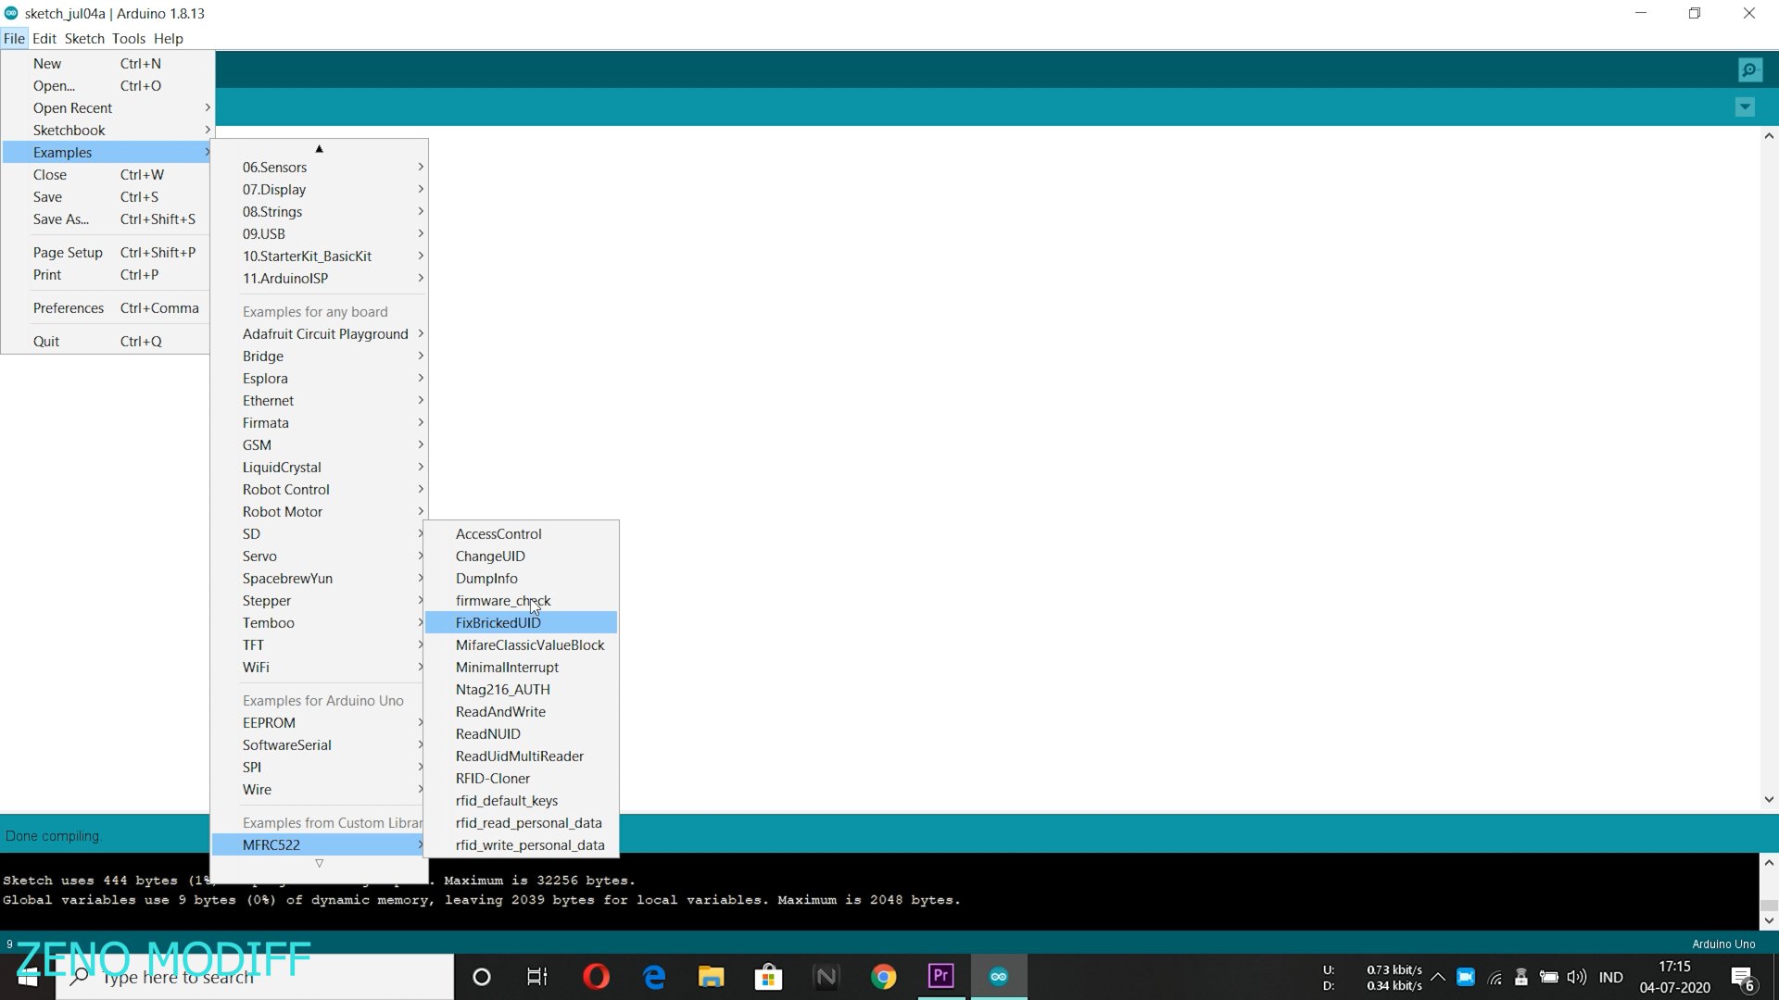Open Task View on the taskbar

tap(537, 977)
